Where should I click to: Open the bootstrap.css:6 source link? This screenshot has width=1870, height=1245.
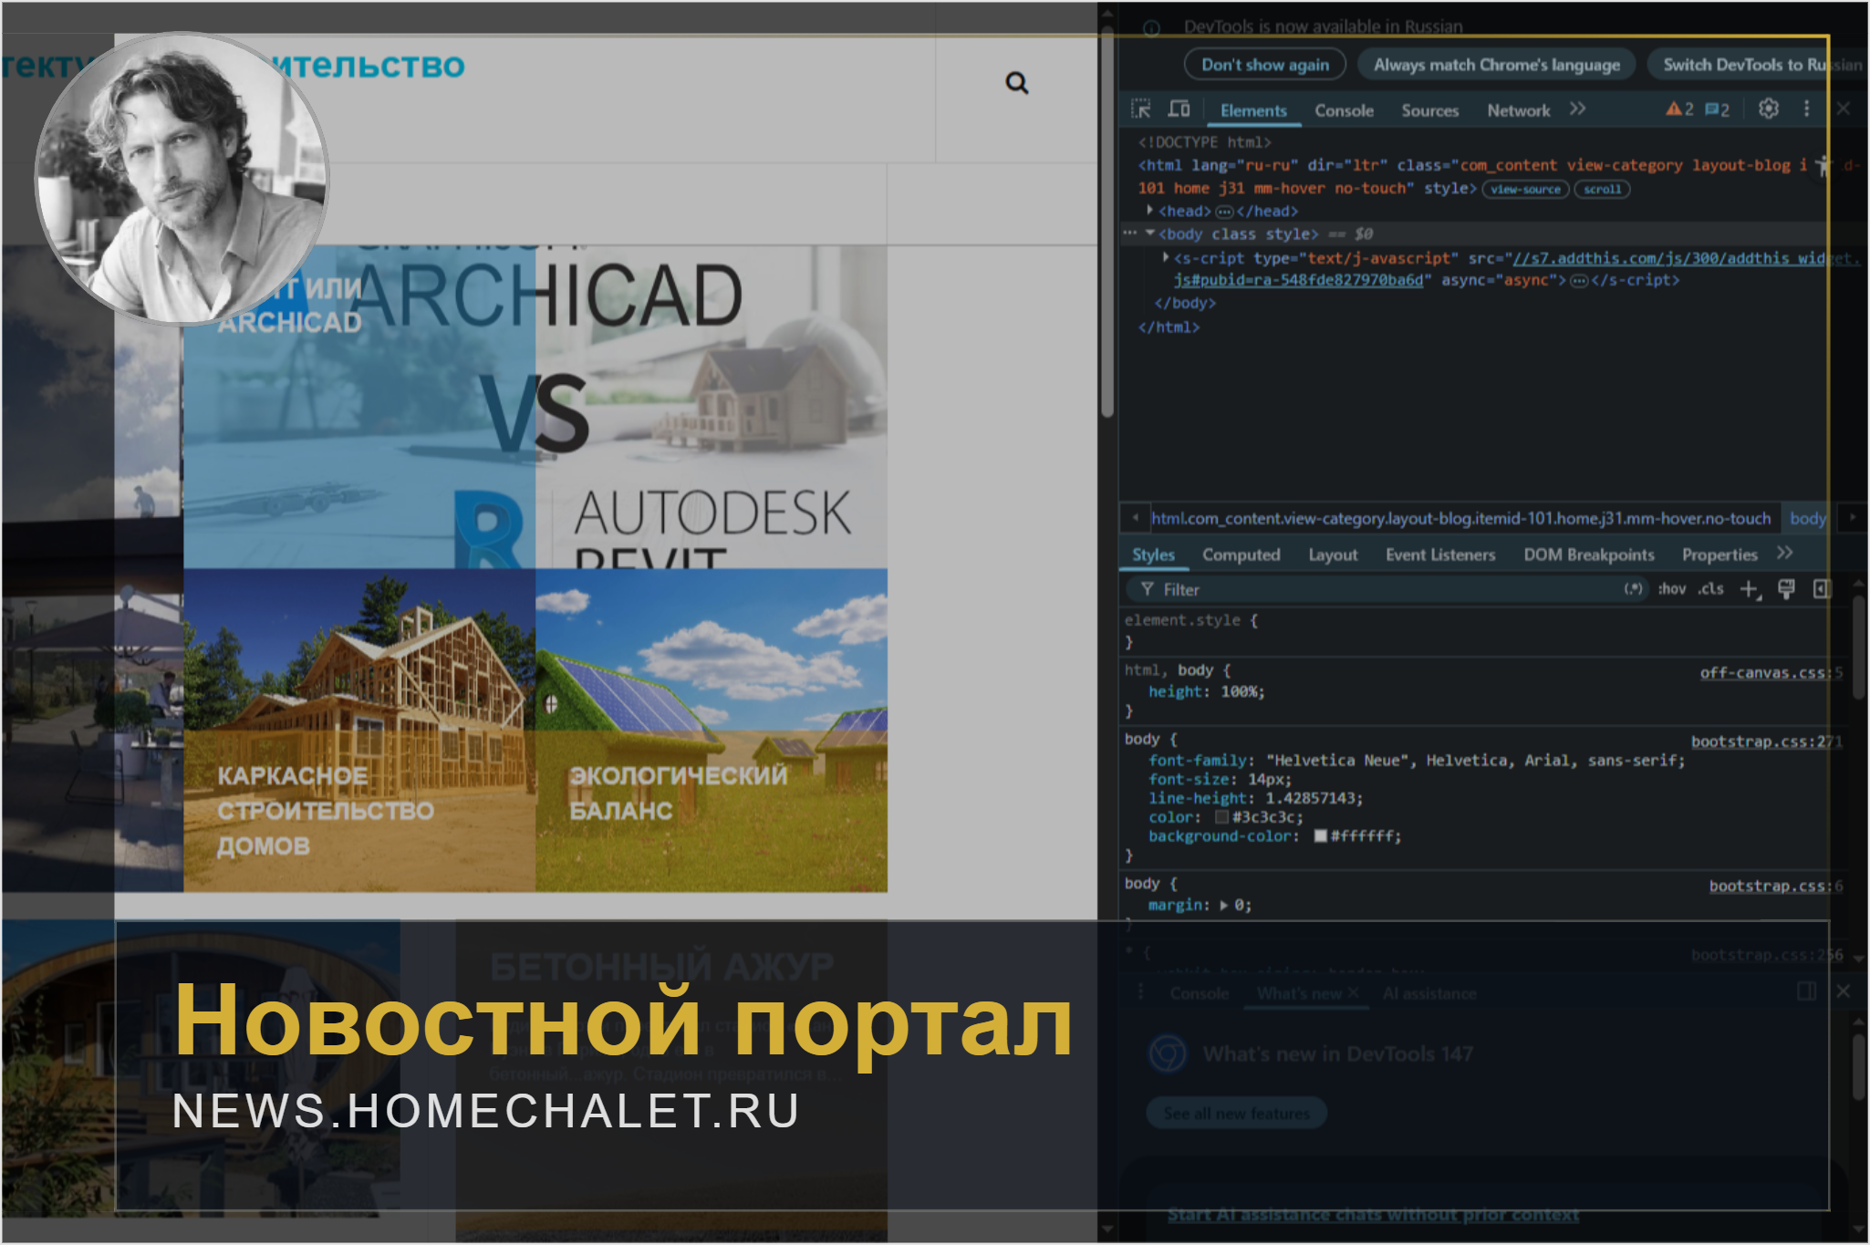(x=1775, y=886)
